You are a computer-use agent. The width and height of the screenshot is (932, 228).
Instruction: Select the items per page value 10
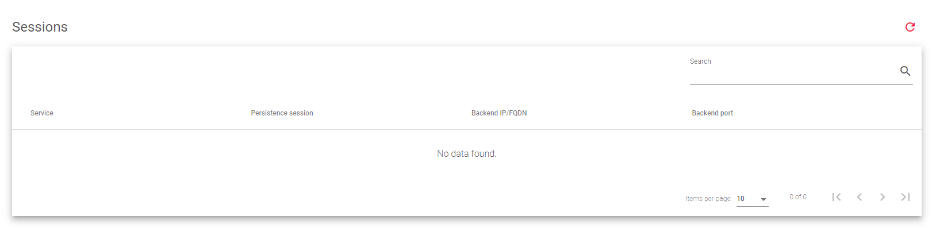click(741, 199)
